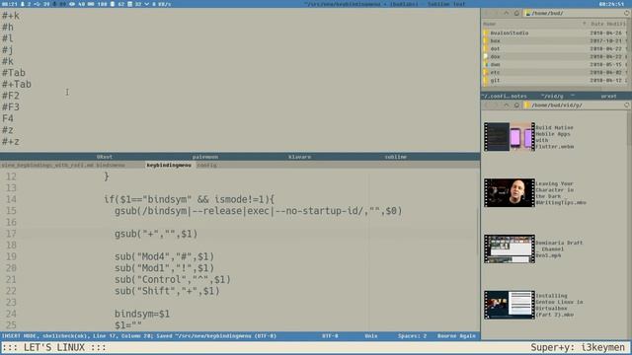
Task: Select the keybindingmenu file tab in Sublime
Action: (x=169, y=165)
